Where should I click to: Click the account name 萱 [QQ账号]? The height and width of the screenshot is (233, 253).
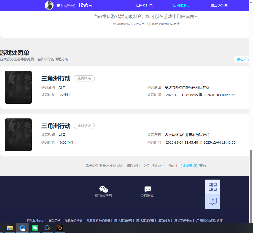pos(66,6)
